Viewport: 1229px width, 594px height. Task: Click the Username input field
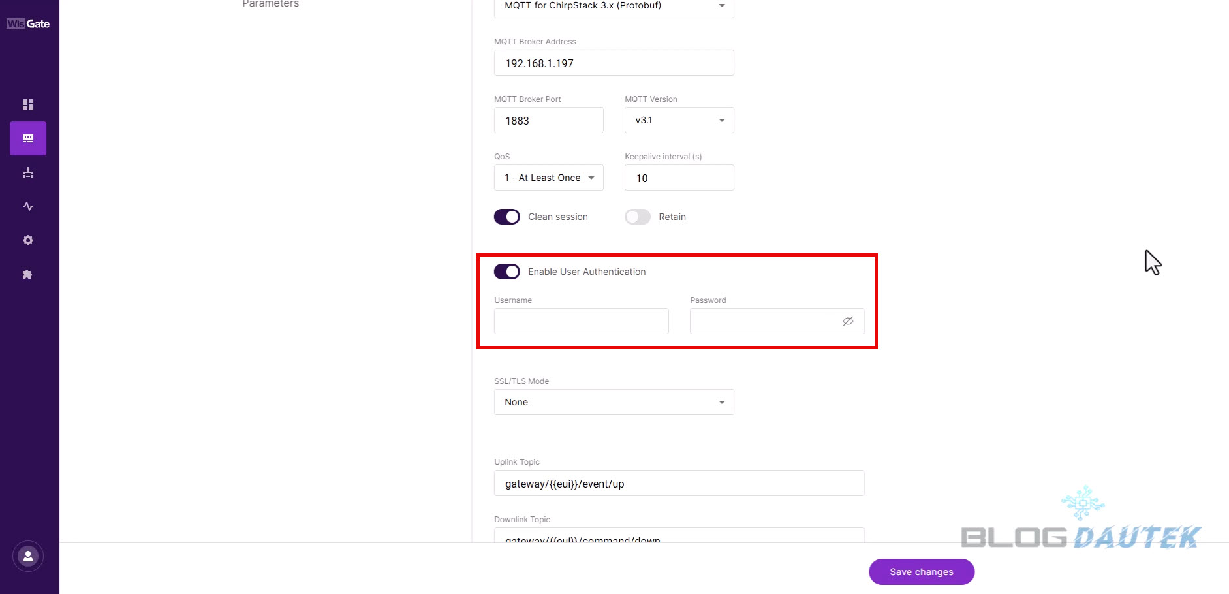pyautogui.click(x=581, y=321)
